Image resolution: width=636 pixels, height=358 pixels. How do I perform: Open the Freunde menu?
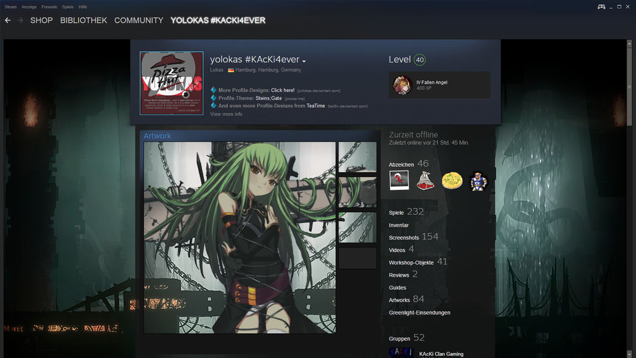tap(49, 7)
